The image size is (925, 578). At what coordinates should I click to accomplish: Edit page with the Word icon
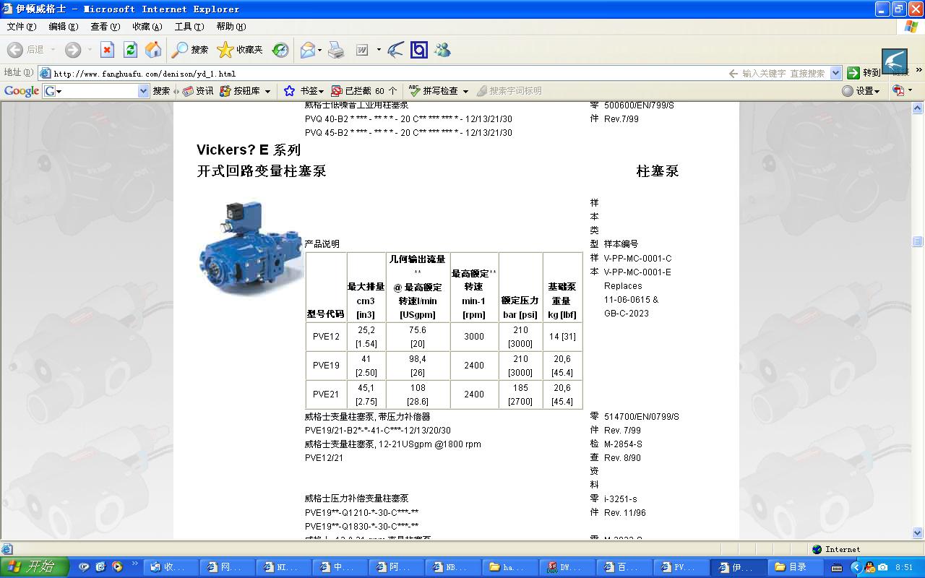point(362,50)
